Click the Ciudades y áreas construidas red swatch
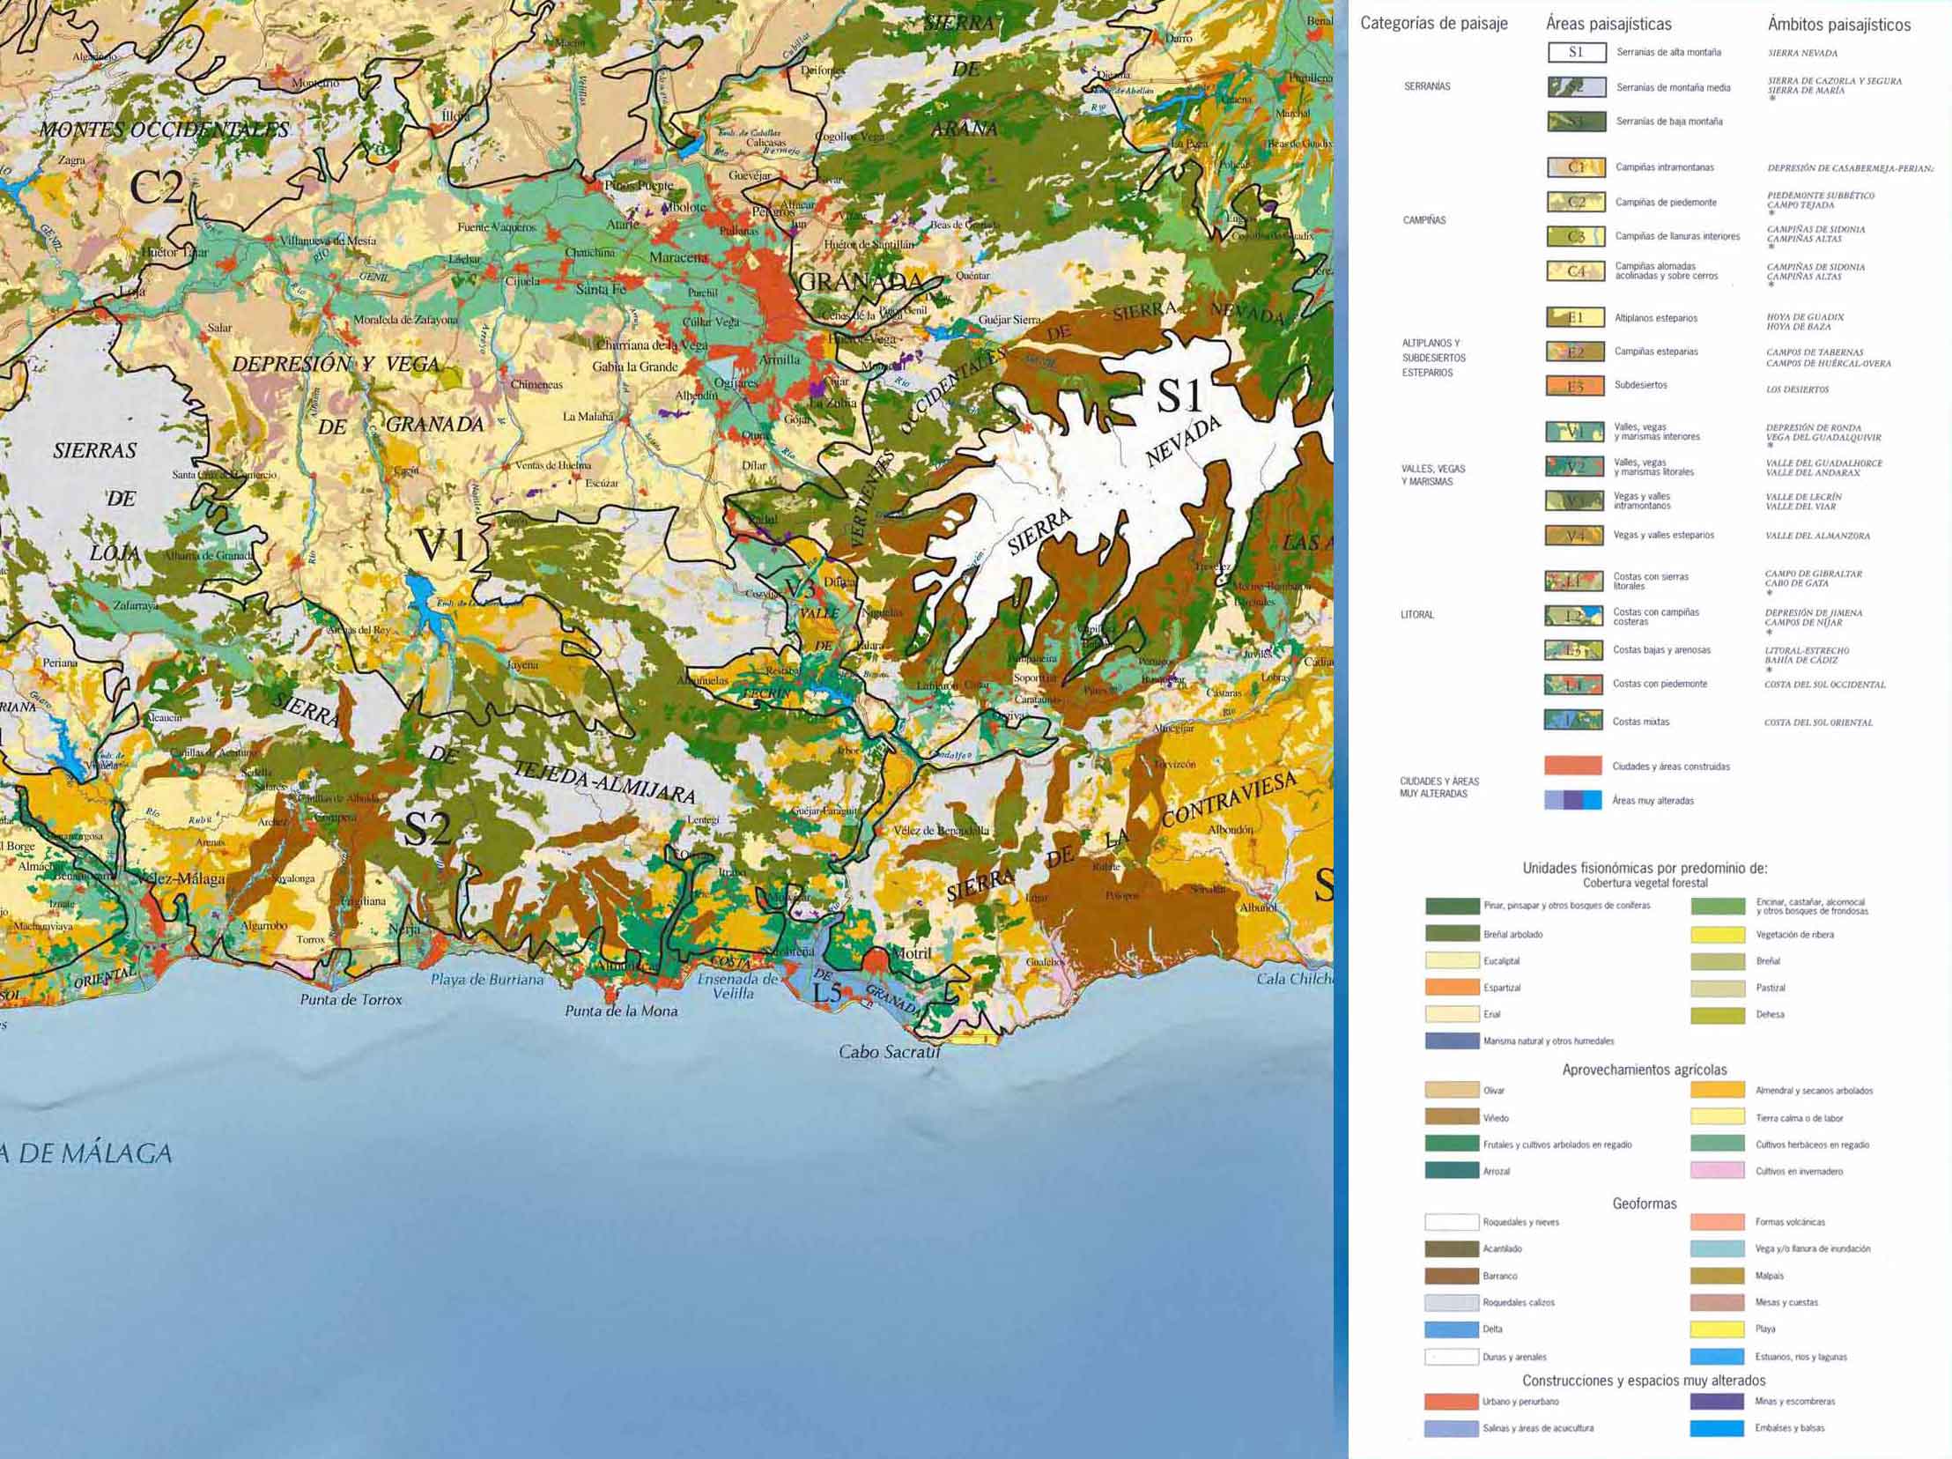Image resolution: width=1952 pixels, height=1459 pixels. (x=1572, y=766)
